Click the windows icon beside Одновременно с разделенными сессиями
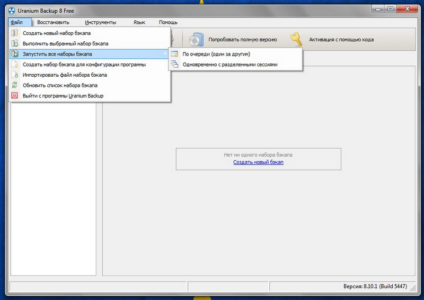The image size is (424, 300). pyautogui.click(x=175, y=64)
